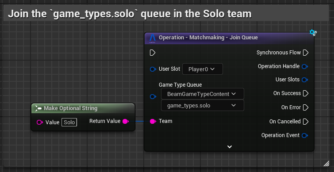Click the User Slots output pin
Screen dimensions: 334x172
[x=305, y=80]
